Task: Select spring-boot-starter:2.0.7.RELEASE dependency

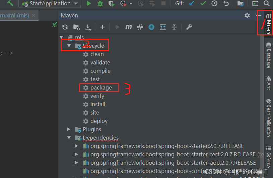Action: [x=167, y=146]
